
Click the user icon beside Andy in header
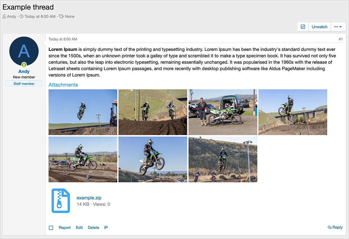[x=4, y=16]
